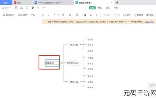Open the 首页 home tab

pos(6,3)
